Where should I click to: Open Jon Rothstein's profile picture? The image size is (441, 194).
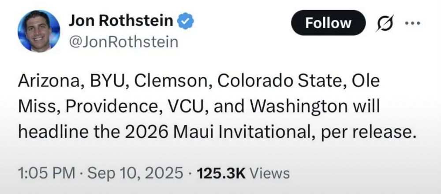[x=39, y=31]
